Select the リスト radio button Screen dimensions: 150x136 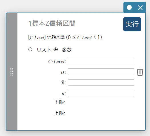tap(30, 49)
